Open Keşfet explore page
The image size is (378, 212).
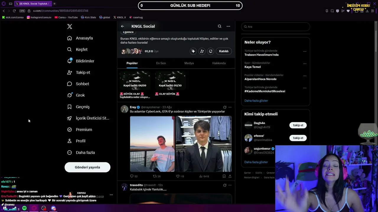point(77,49)
